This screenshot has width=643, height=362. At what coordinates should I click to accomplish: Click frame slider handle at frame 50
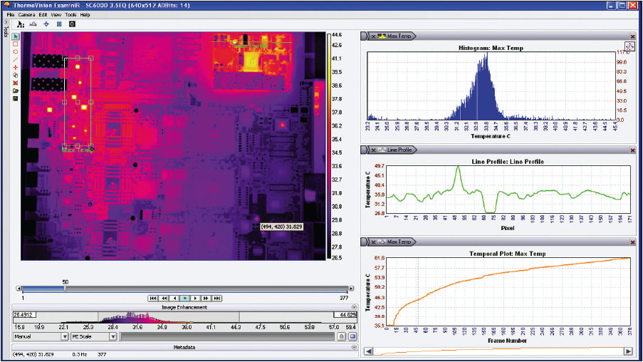[x=65, y=289]
